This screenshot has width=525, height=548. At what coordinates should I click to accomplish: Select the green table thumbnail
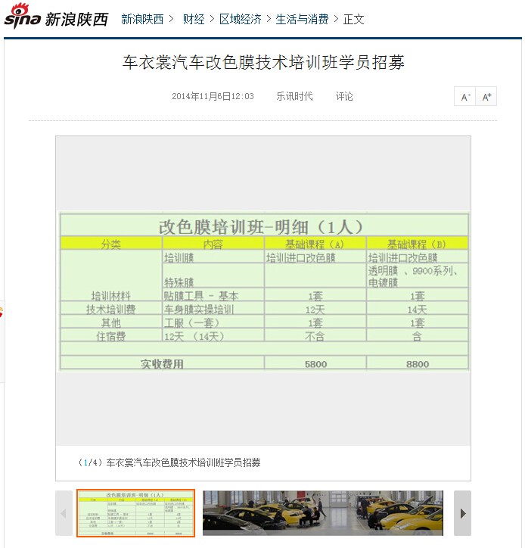136,513
